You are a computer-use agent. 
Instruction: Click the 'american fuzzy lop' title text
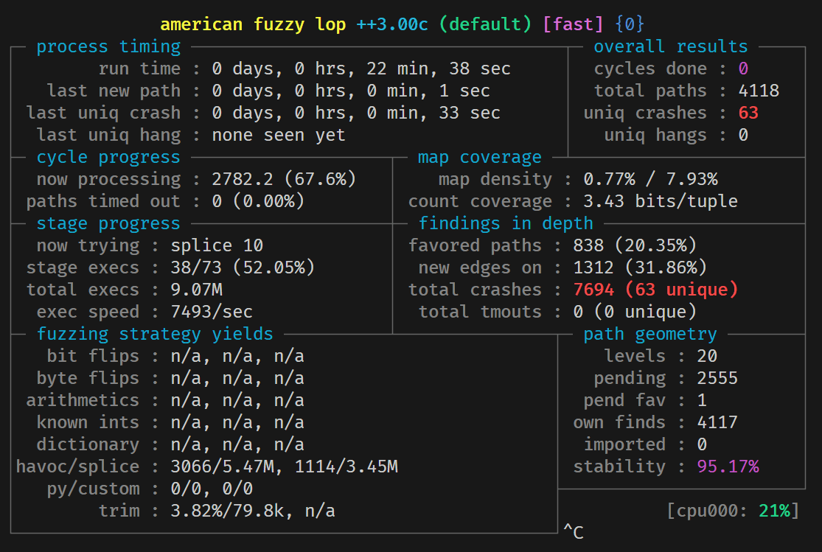click(x=253, y=24)
